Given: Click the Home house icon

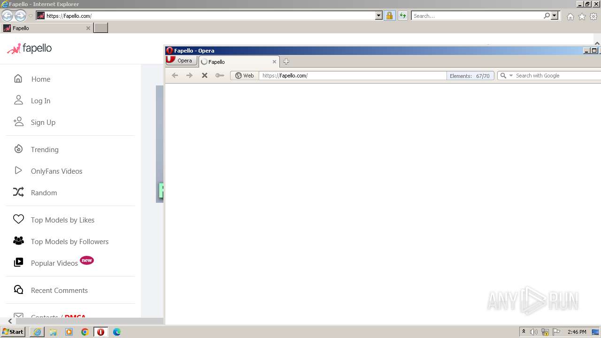Looking at the screenshot, I should pos(18,78).
